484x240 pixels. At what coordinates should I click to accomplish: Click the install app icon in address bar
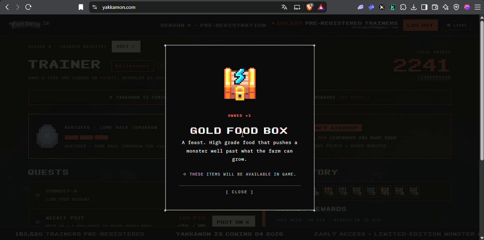297,7
